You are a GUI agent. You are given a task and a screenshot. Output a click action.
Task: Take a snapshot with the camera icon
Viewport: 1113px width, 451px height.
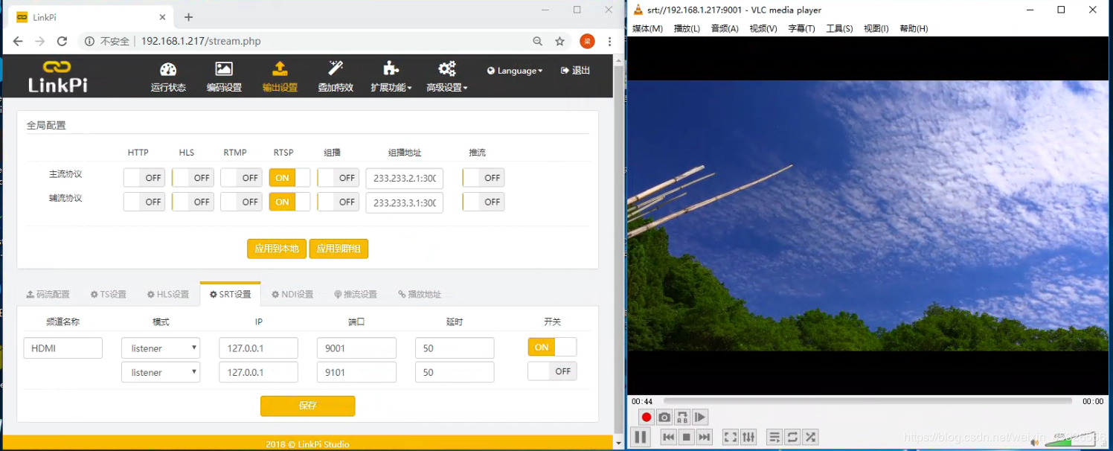pyautogui.click(x=664, y=418)
